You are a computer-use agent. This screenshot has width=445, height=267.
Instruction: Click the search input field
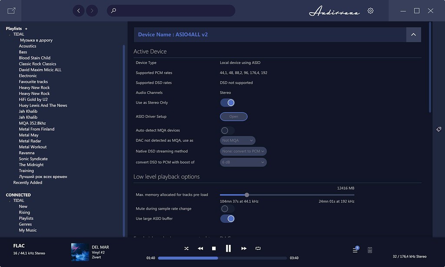(x=171, y=11)
